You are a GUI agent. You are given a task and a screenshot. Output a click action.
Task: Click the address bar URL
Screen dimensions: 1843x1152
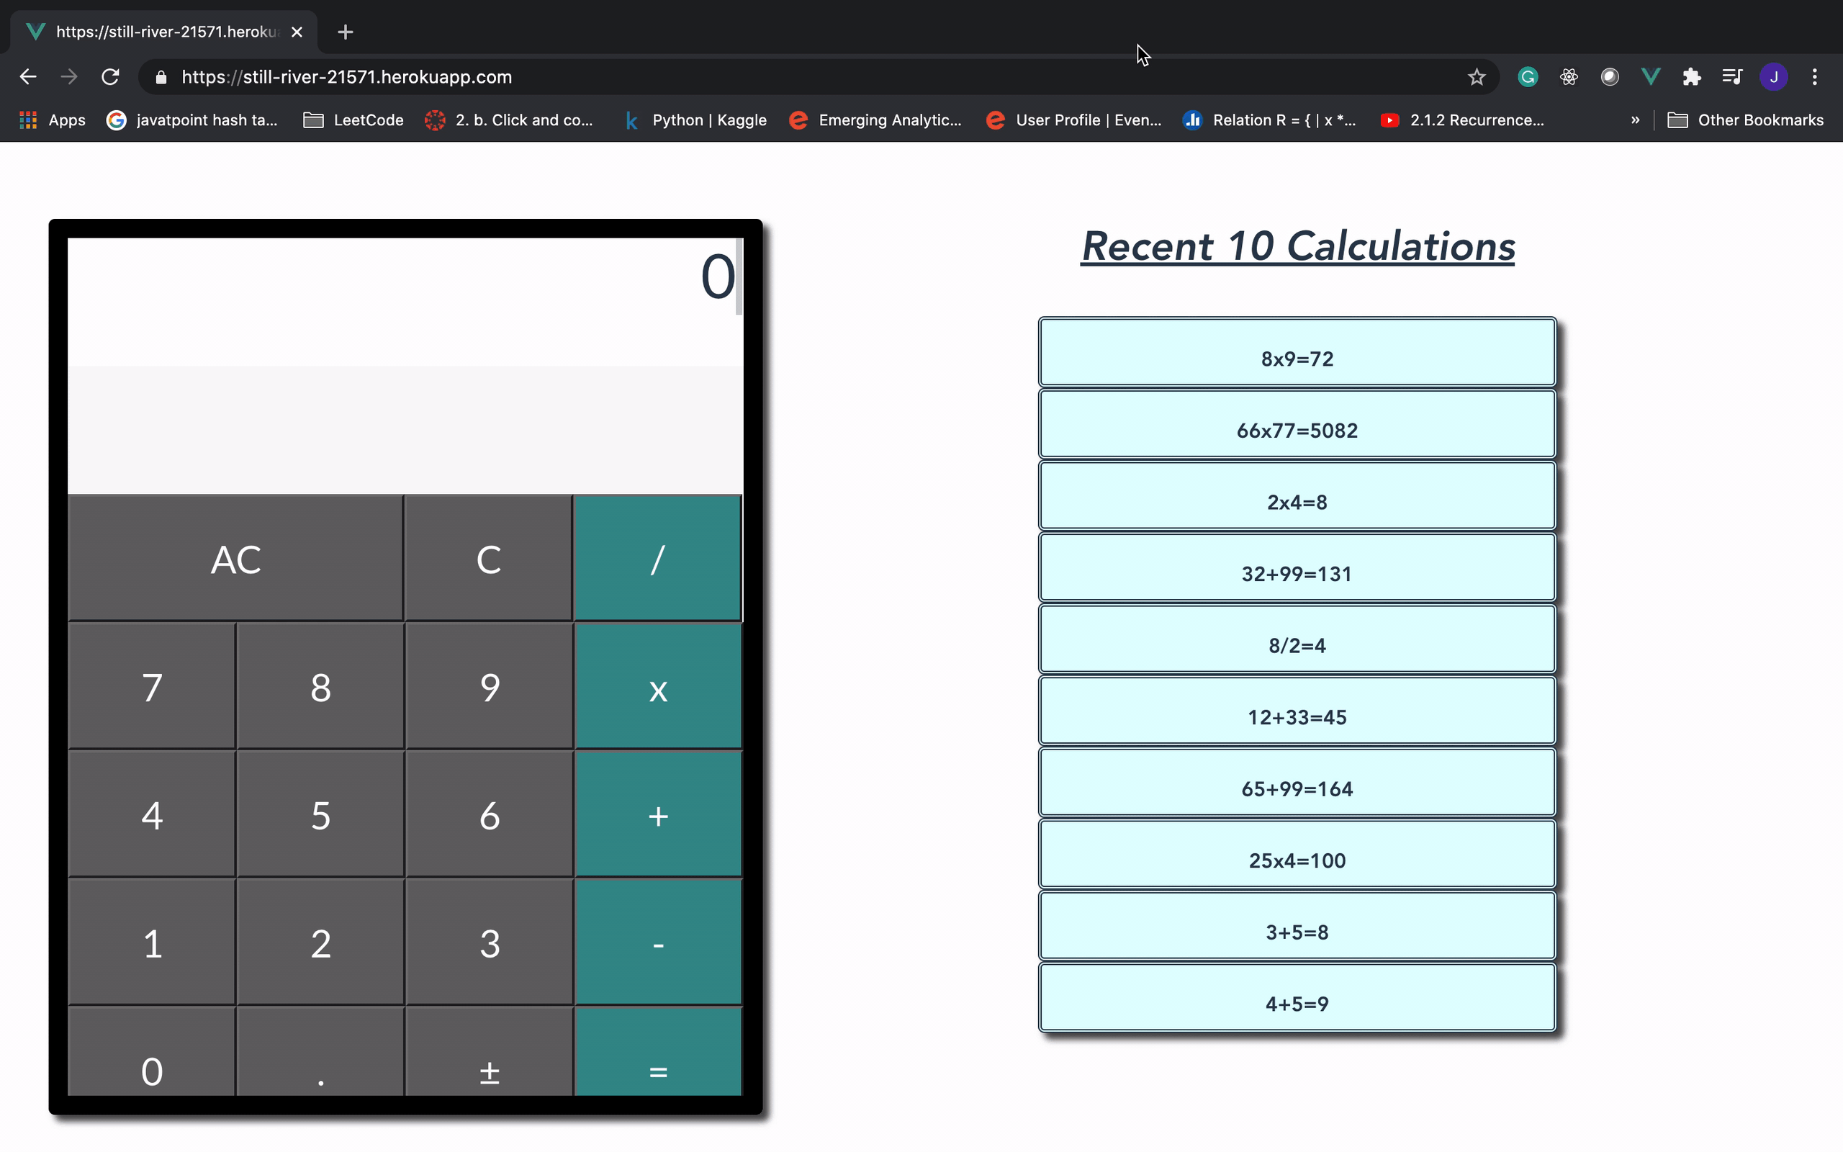coord(346,77)
